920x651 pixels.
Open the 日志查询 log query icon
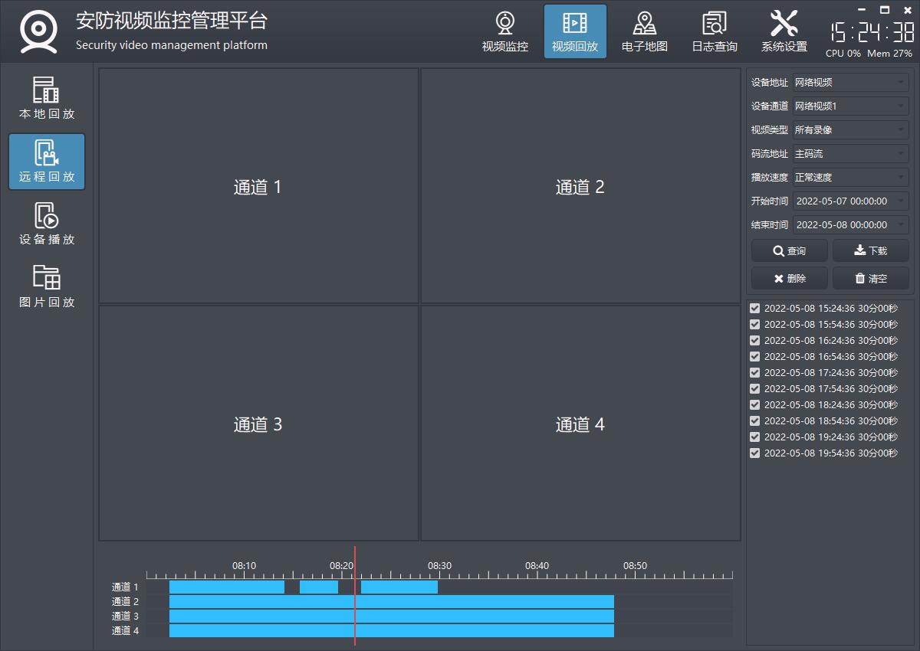coord(714,31)
